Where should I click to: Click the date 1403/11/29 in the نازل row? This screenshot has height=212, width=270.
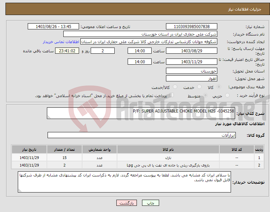(x=29, y=158)
